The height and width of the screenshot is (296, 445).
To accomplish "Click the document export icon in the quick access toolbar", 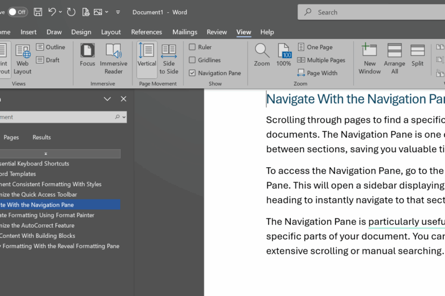I will tap(86, 12).
